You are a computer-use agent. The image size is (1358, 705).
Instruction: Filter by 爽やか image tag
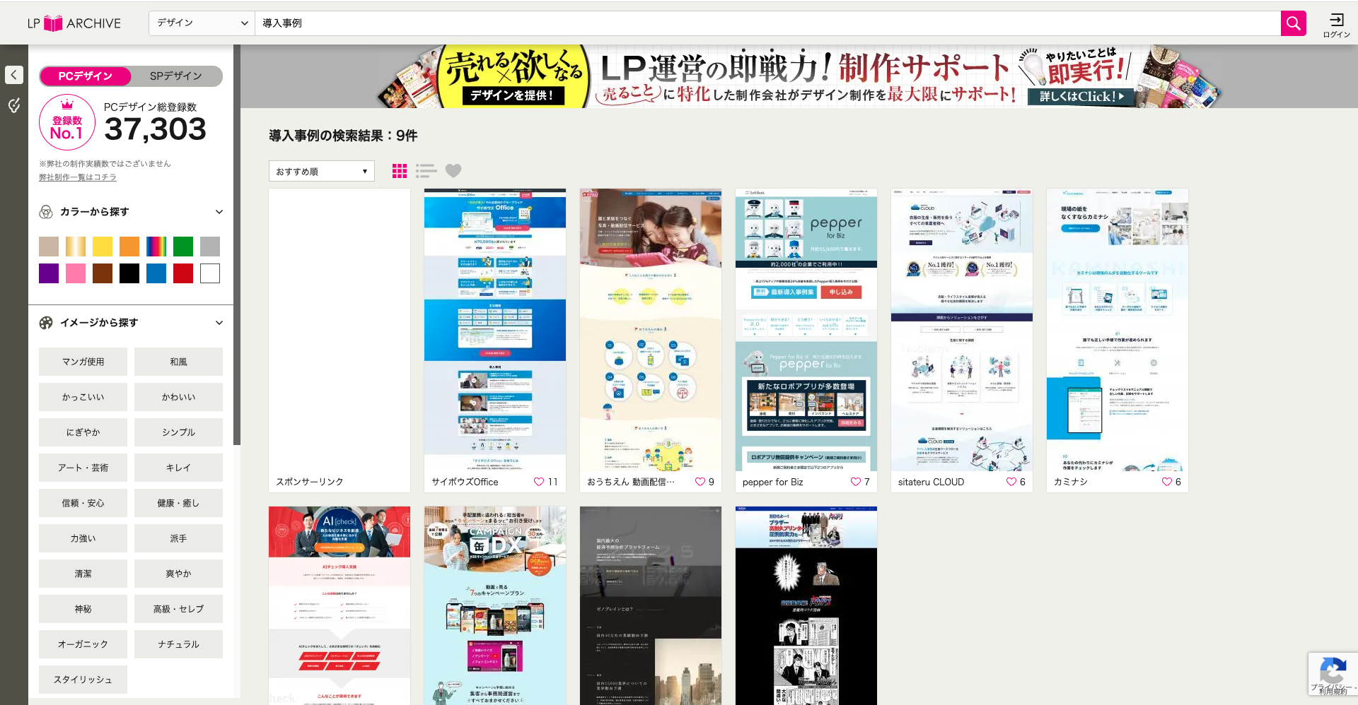(178, 574)
